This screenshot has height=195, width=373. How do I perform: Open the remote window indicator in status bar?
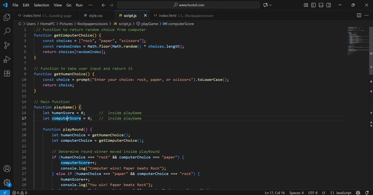[5, 193]
